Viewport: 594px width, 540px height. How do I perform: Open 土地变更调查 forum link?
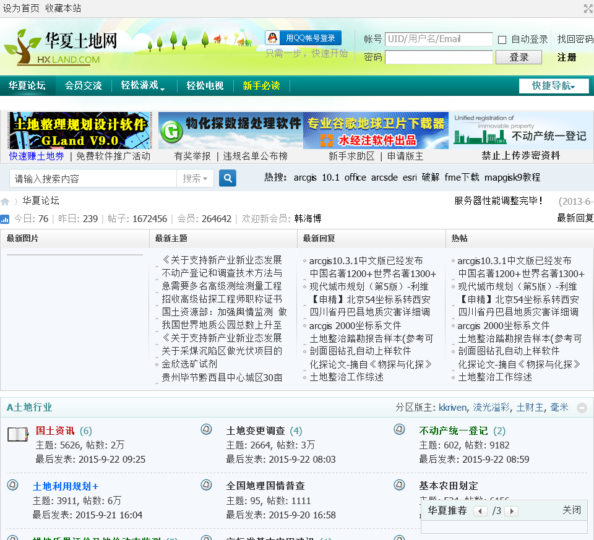(x=256, y=431)
